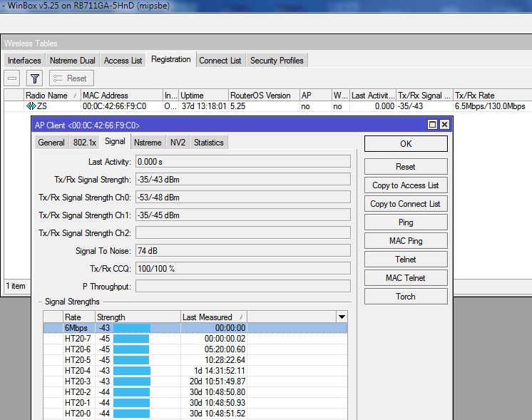Screen dimensions: 532x420
Task: Sort signal table by Strength header
Action: click(x=138, y=317)
